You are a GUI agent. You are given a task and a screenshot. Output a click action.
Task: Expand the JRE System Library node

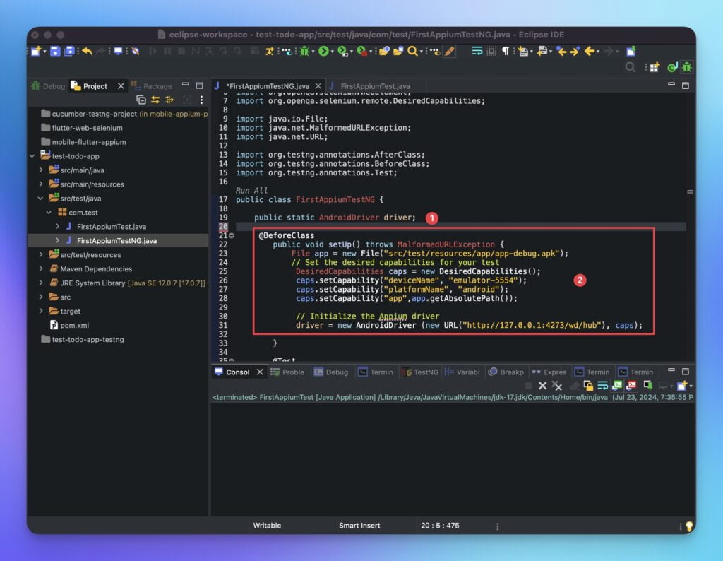pyautogui.click(x=41, y=283)
